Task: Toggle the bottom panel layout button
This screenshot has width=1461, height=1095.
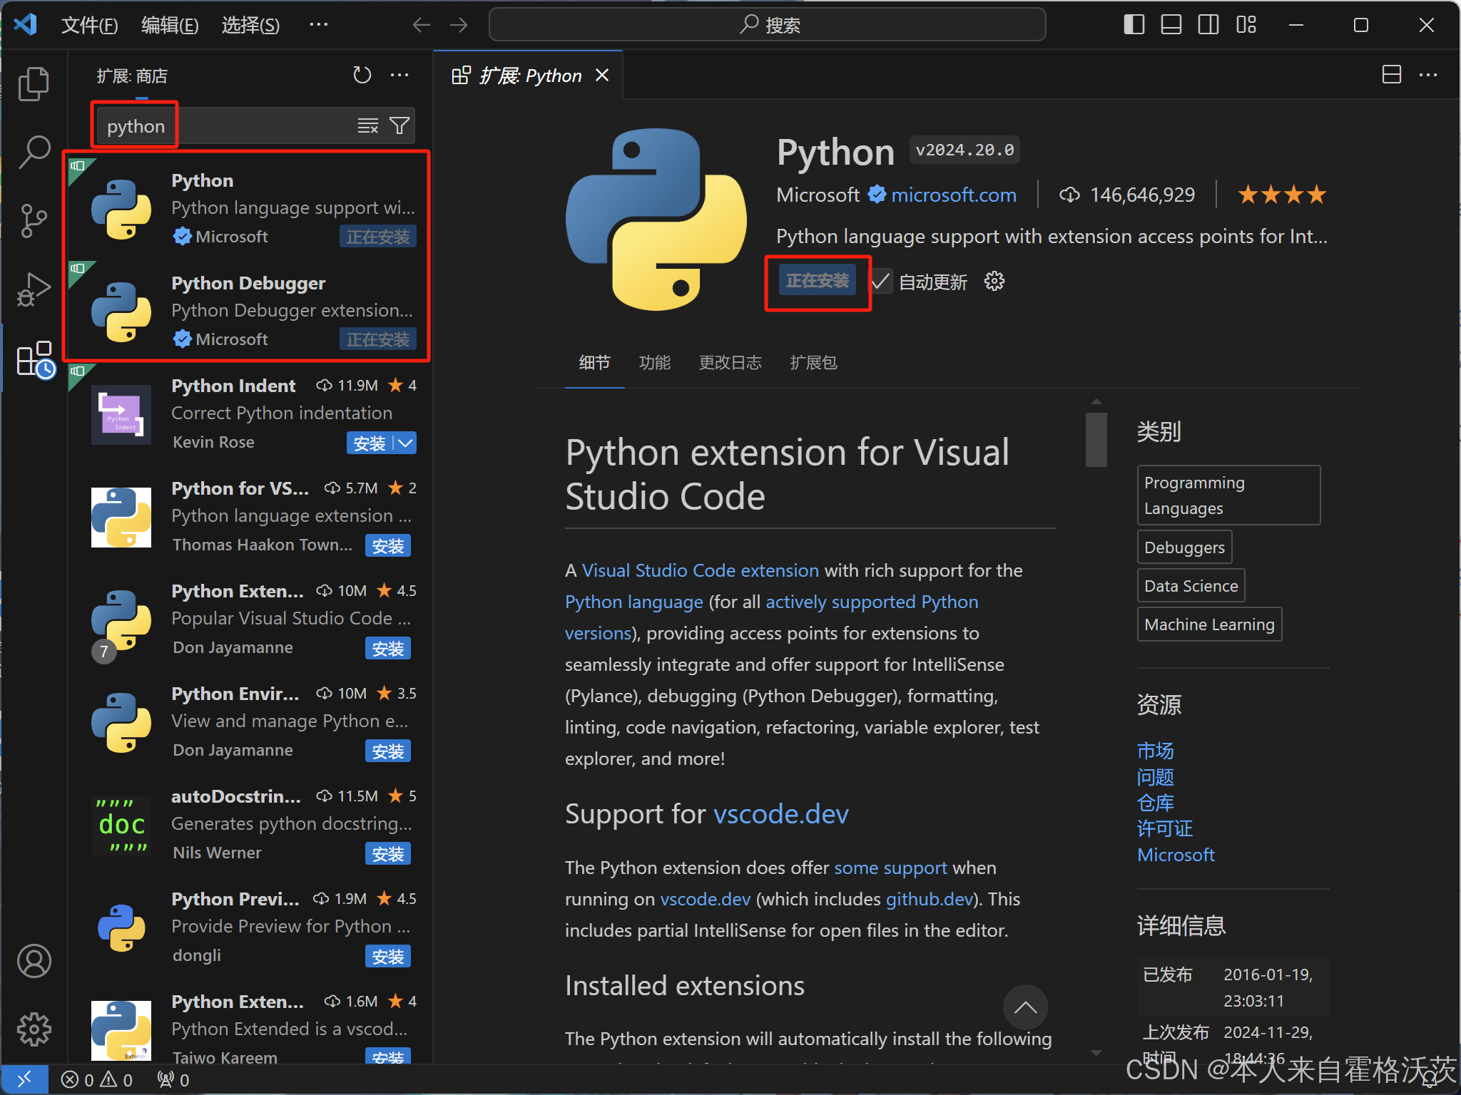Action: [1171, 25]
